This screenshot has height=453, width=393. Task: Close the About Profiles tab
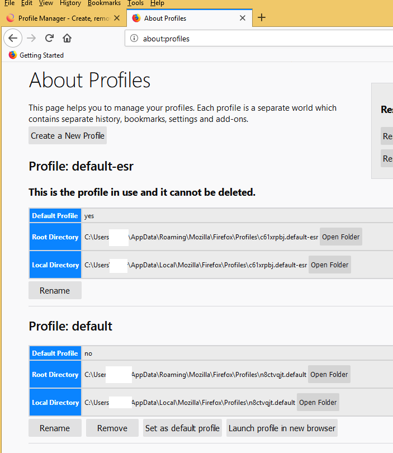coord(243,18)
